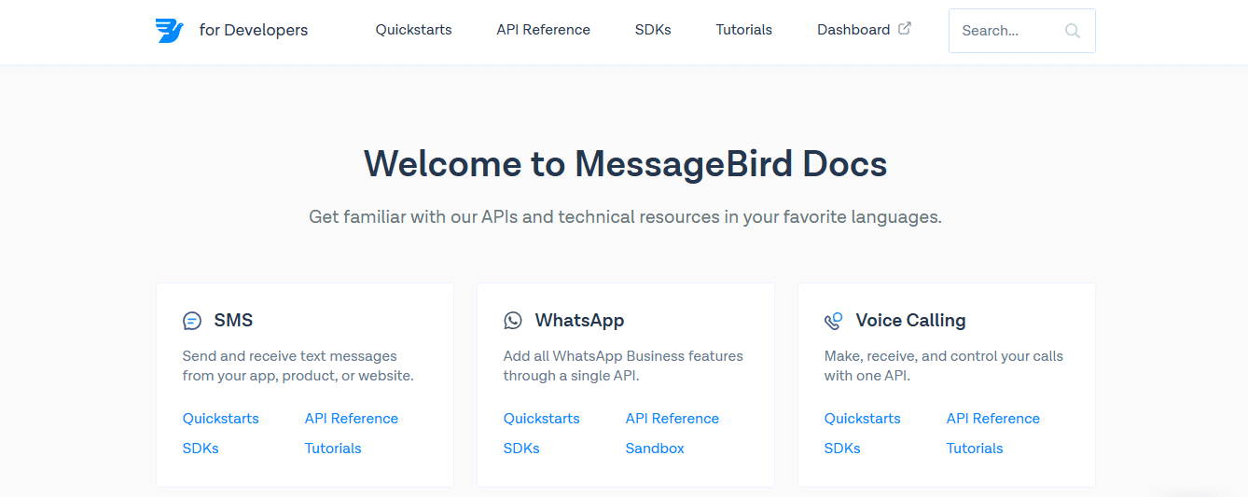Open the SMS Quickstarts link
Screen dimensions: 1248x497
pyautogui.click(x=221, y=419)
